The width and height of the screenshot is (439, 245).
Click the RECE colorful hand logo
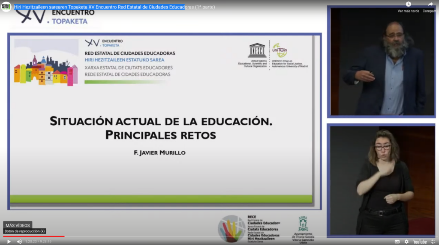(x=231, y=228)
